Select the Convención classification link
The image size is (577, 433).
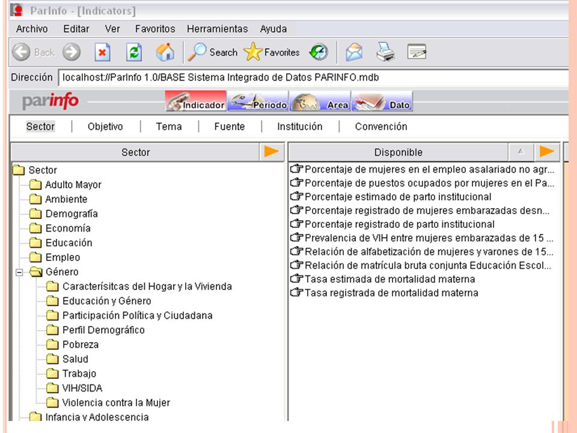click(381, 126)
